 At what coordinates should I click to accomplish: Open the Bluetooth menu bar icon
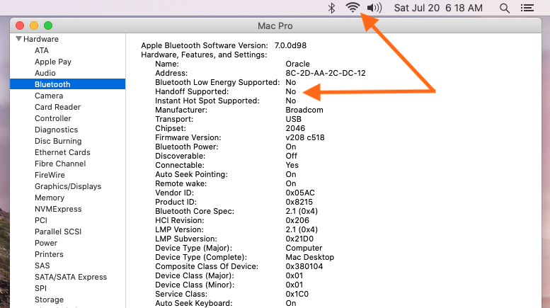tap(331, 8)
